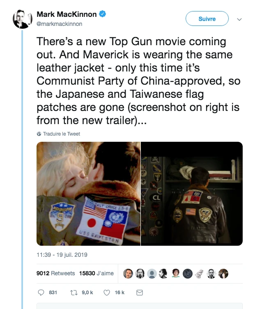This screenshot has width=255, height=309.
Task: Retweet using the arrows icon
Action: click(x=74, y=293)
